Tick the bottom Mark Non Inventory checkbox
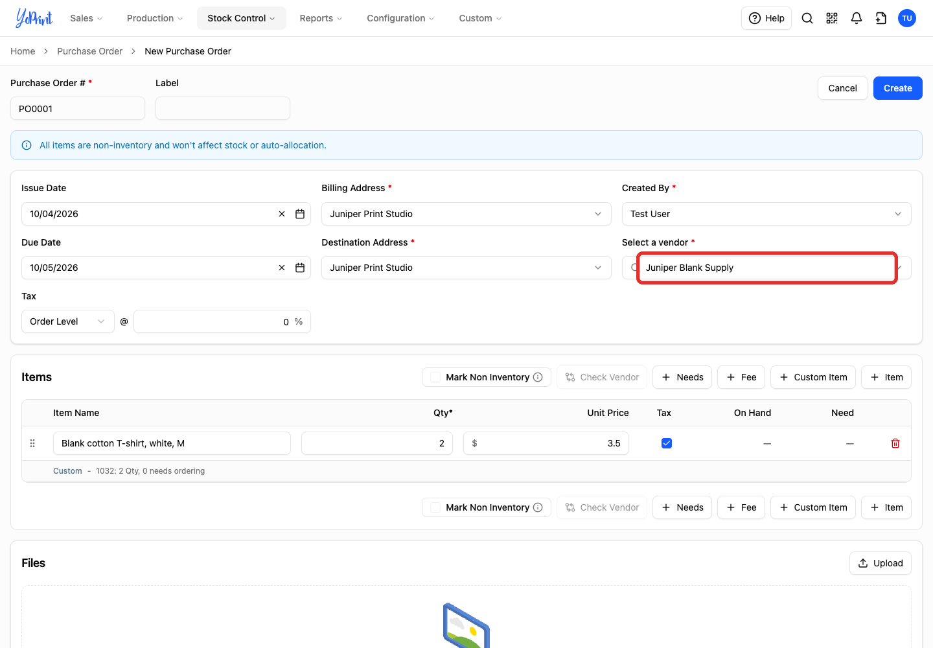Viewport: 933px width, 648px height. [x=435, y=507]
